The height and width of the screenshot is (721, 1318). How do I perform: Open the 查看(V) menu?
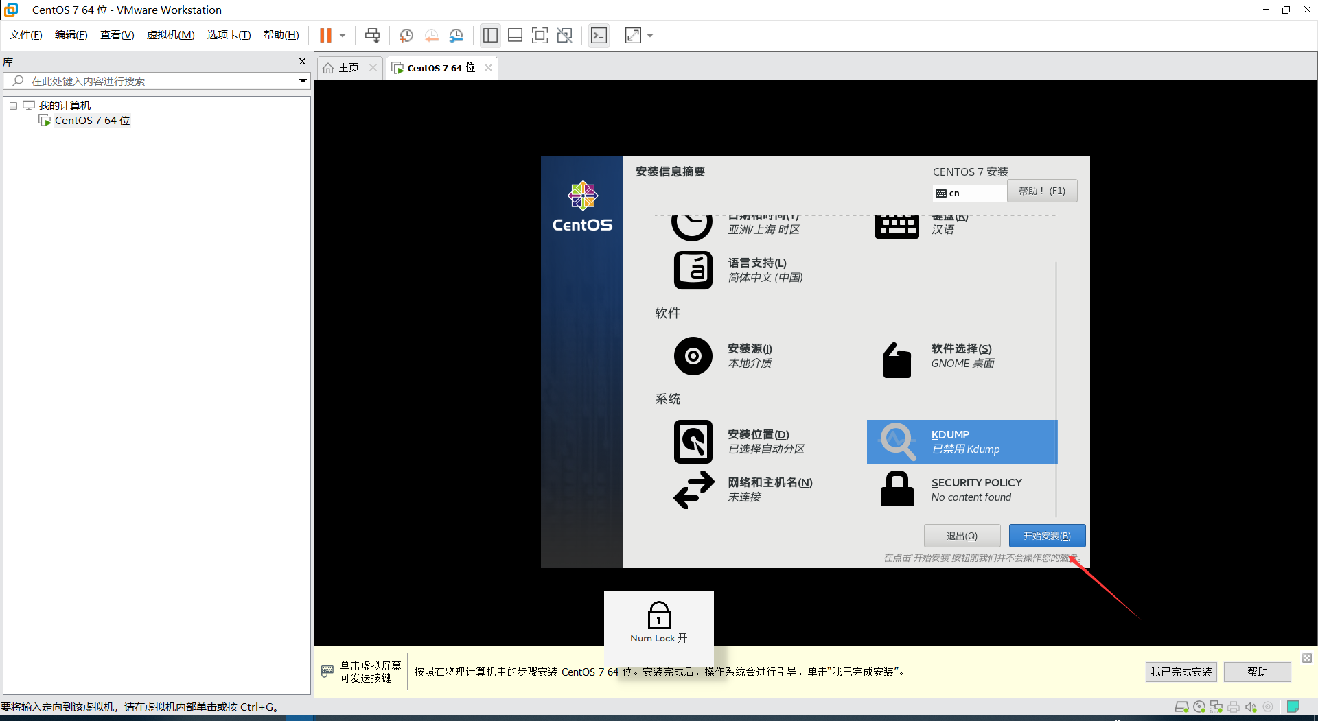point(117,35)
